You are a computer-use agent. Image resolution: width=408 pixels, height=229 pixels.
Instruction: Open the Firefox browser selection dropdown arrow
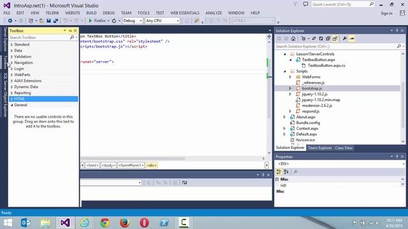[x=108, y=20]
